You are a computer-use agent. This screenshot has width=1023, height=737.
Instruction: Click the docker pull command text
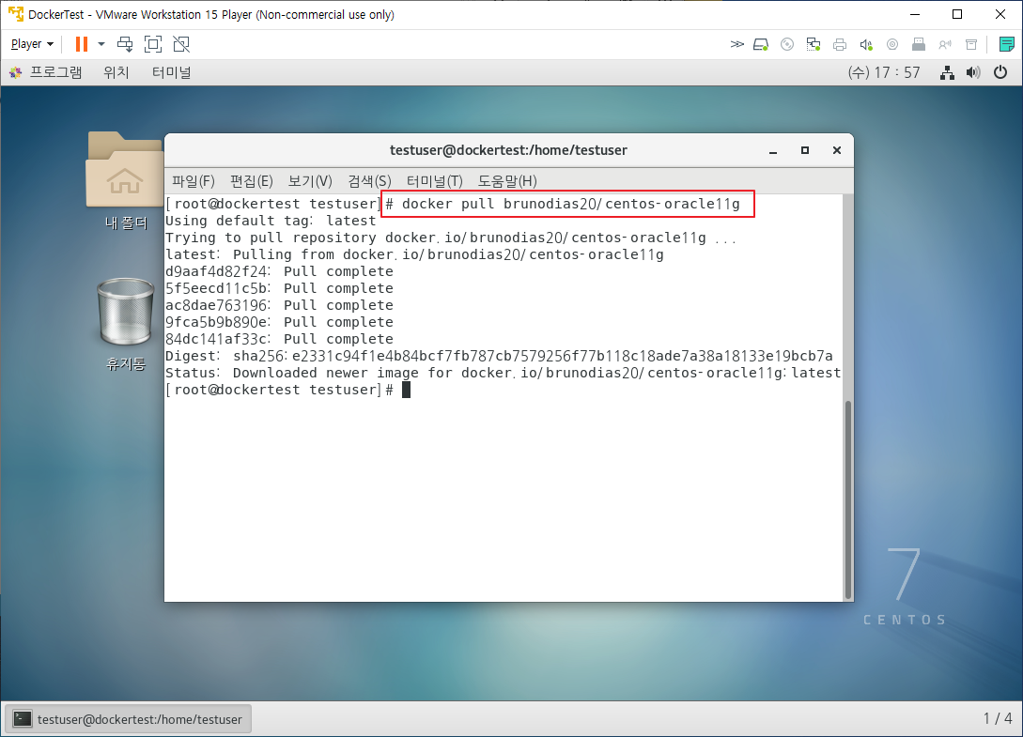571,204
